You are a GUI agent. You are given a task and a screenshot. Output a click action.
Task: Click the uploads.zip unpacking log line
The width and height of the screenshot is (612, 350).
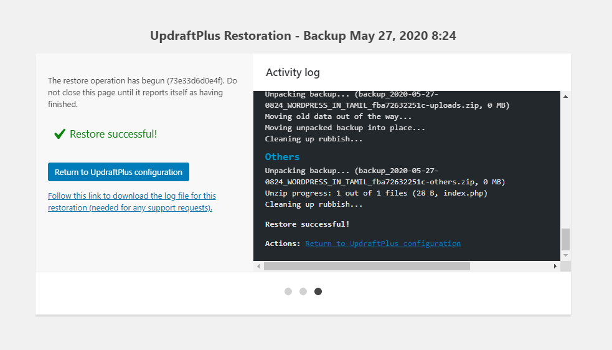pyautogui.click(x=387, y=100)
